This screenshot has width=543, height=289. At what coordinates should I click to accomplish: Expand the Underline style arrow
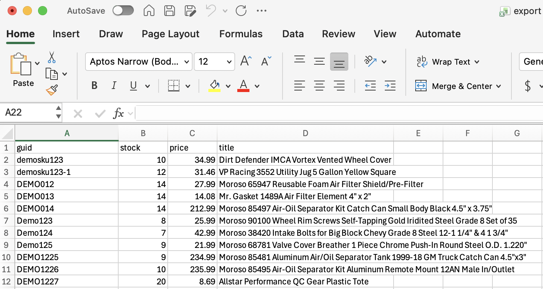[x=148, y=86]
